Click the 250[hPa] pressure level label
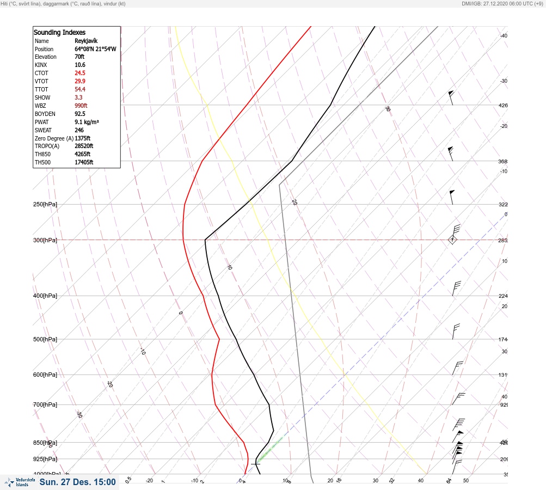Screen dimensions: 546x490 point(45,204)
